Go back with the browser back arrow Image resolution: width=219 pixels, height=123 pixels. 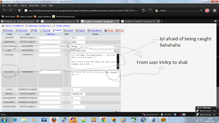tap(4, 11)
